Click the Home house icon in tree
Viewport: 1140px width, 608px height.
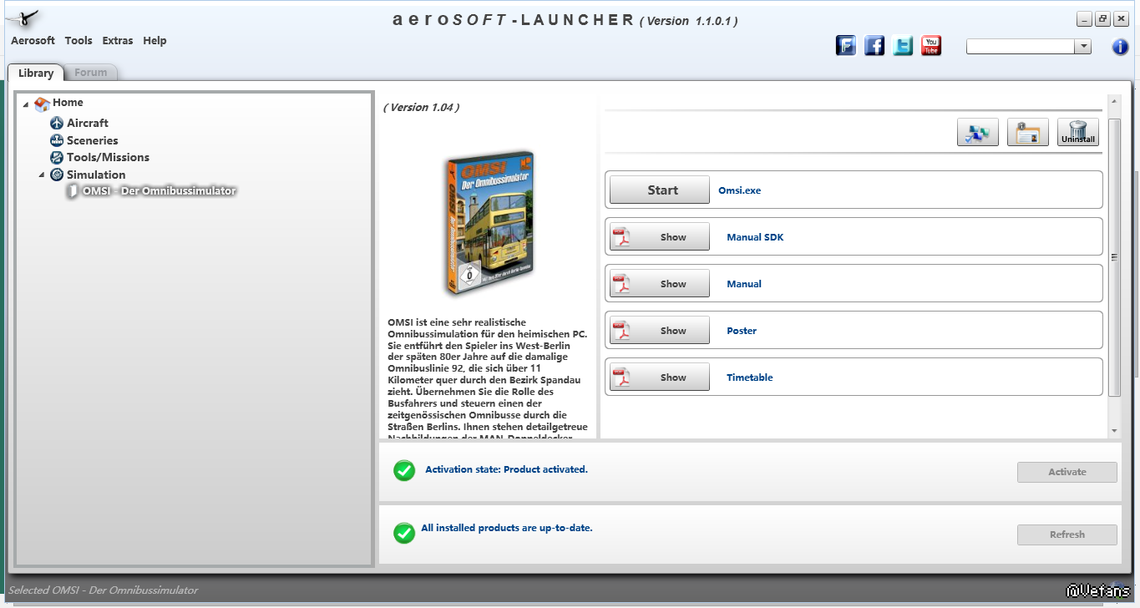tap(42, 104)
